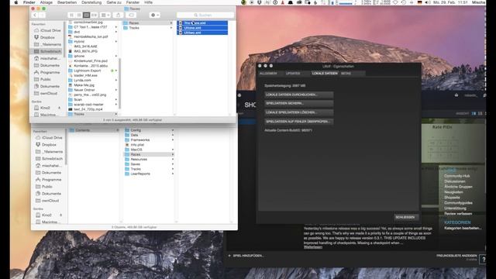Click SCHLIESSEN button in properties dialog
This screenshot has width=496, height=279.
[x=406, y=217]
